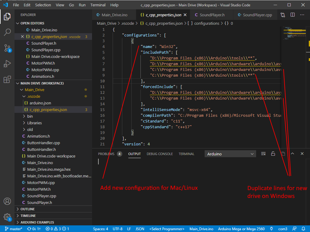The height and width of the screenshot is (232, 310).
Task: Change indentation via Spaces: 4
Action: 101,229
